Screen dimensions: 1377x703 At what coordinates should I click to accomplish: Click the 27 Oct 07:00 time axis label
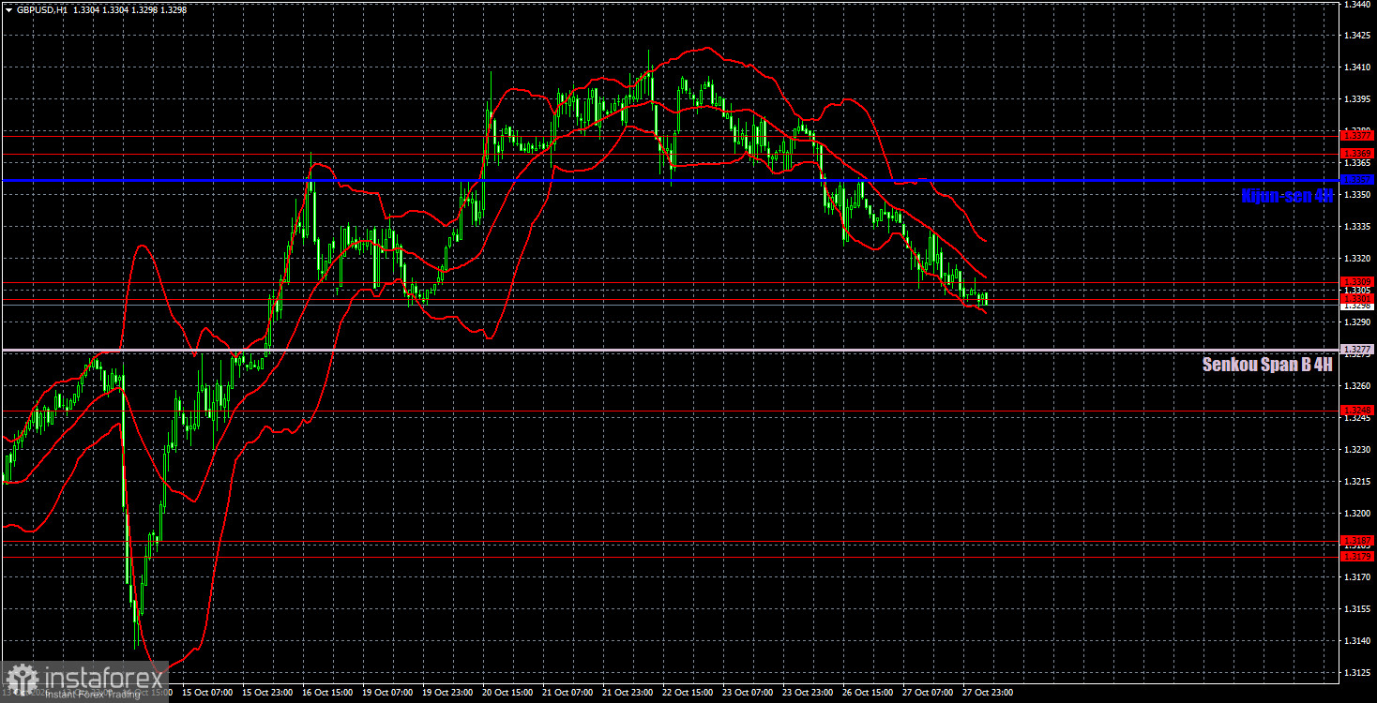click(x=928, y=693)
